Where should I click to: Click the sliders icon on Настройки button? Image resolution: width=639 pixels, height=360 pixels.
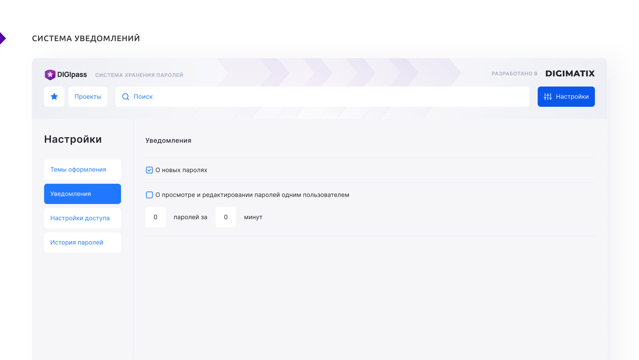click(548, 96)
